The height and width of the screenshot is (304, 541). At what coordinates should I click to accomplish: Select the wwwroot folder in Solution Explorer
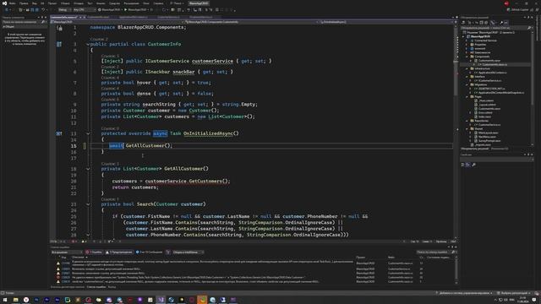click(479, 49)
